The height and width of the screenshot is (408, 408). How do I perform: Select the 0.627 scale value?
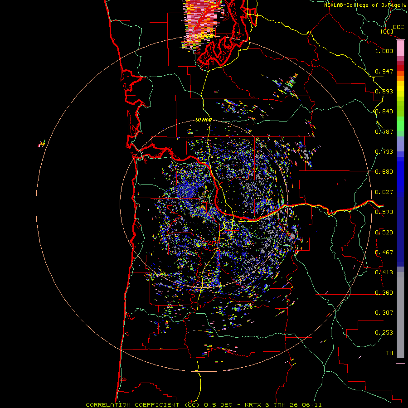(384, 192)
